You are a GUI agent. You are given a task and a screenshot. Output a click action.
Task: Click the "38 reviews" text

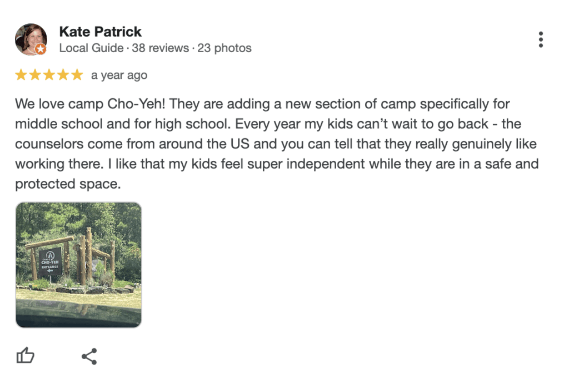tap(160, 48)
